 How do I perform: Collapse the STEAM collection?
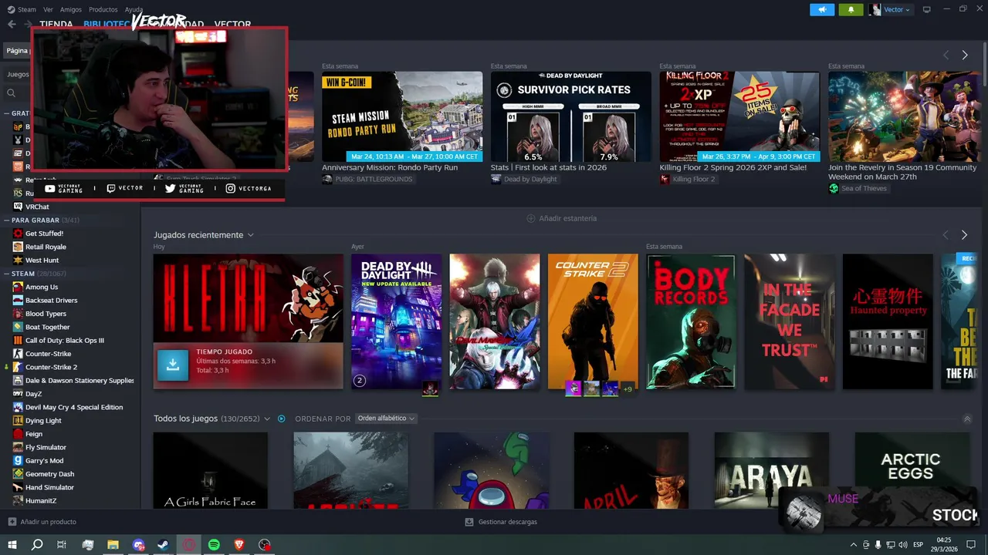(6, 274)
